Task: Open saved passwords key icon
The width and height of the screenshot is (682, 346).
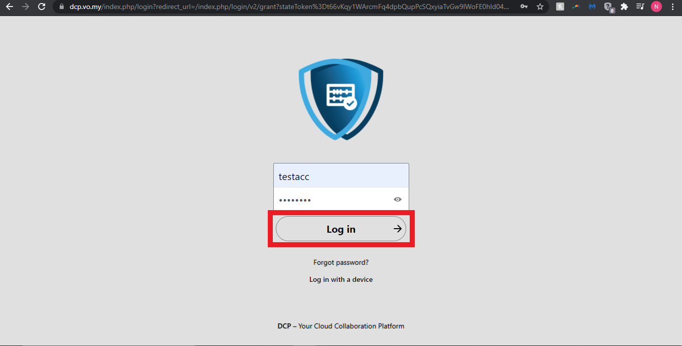Action: coord(524,7)
